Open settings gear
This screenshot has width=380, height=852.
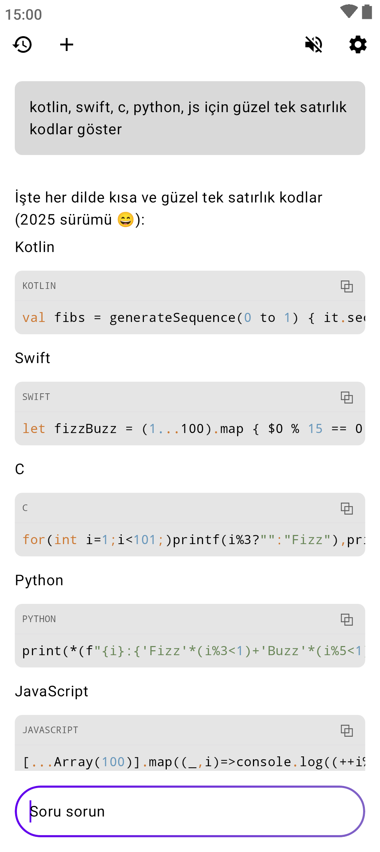coord(358,45)
